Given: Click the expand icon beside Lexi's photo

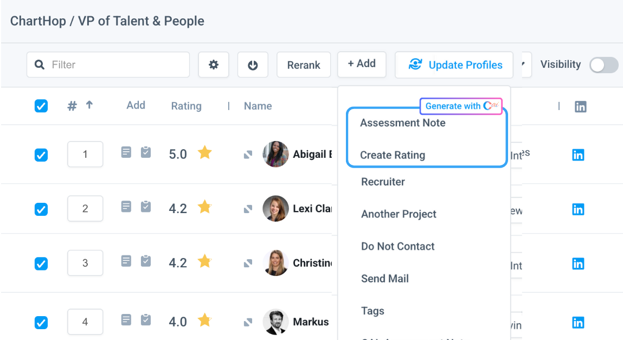Looking at the screenshot, I should (248, 209).
